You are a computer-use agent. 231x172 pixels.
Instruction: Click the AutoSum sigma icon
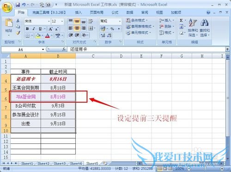click(x=182, y=20)
